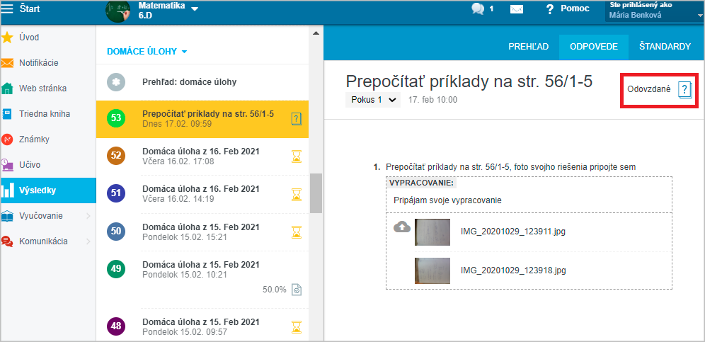Click the Pomoc question mark icon
The height and width of the screenshot is (342, 705).
549,9
